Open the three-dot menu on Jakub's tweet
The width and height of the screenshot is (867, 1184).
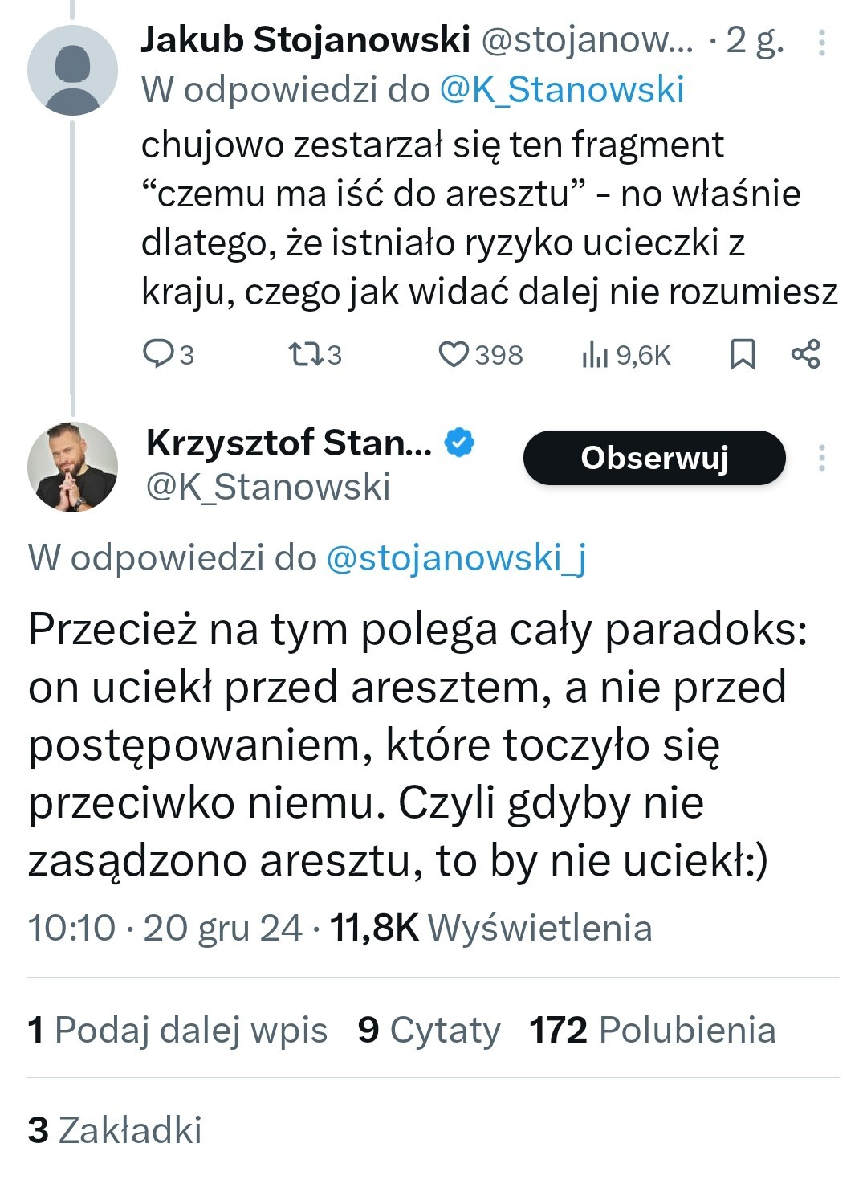pyautogui.click(x=821, y=43)
